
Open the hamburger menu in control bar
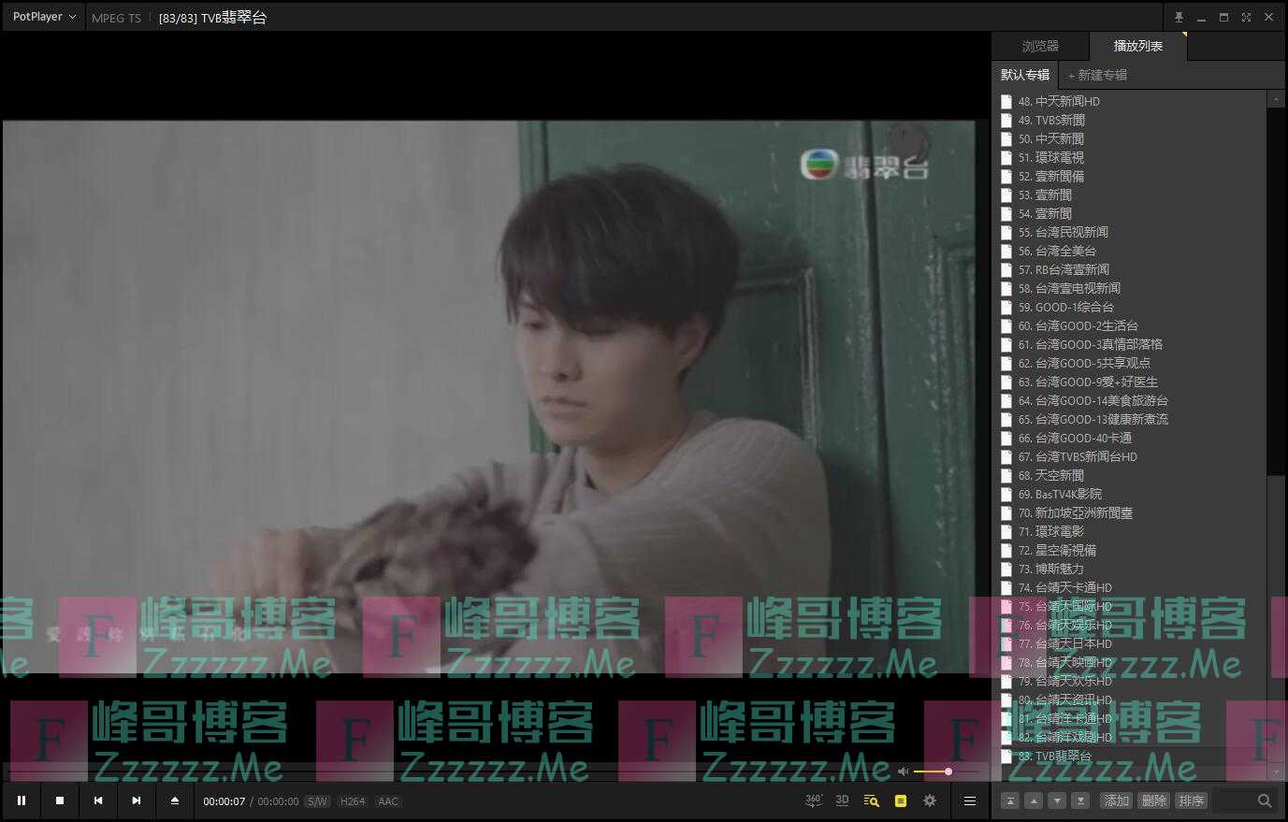(970, 800)
